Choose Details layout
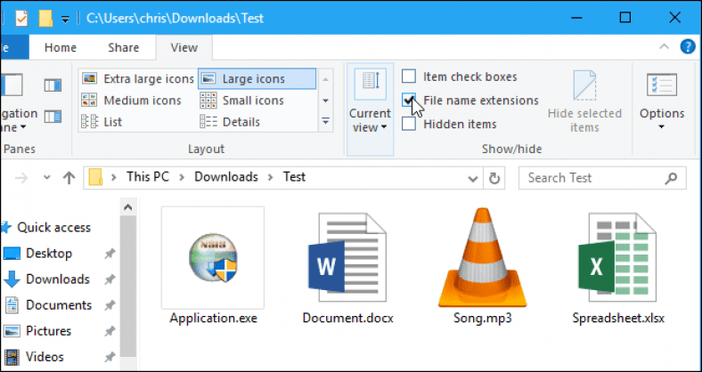This screenshot has width=702, height=372. click(230, 122)
